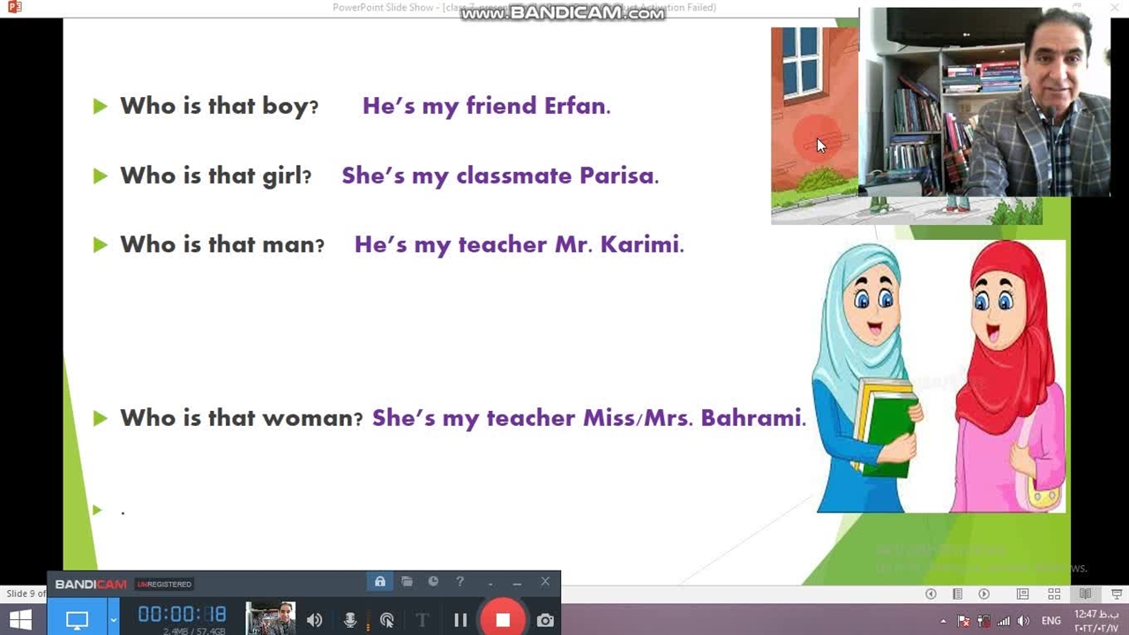Open Bandicam scheduled recording clock icon
Viewport: 1129px width, 635px height.
[x=433, y=582]
